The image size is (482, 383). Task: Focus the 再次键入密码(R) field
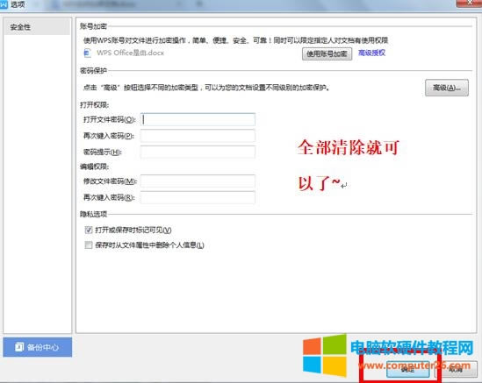click(x=198, y=197)
